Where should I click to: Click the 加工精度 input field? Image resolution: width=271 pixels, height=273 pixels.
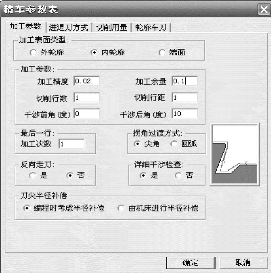pos(86,81)
